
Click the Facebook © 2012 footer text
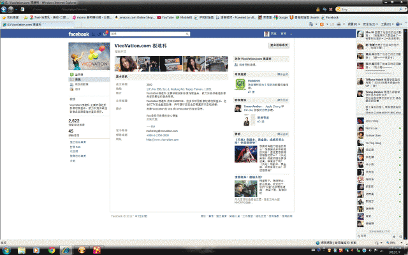tap(122, 216)
